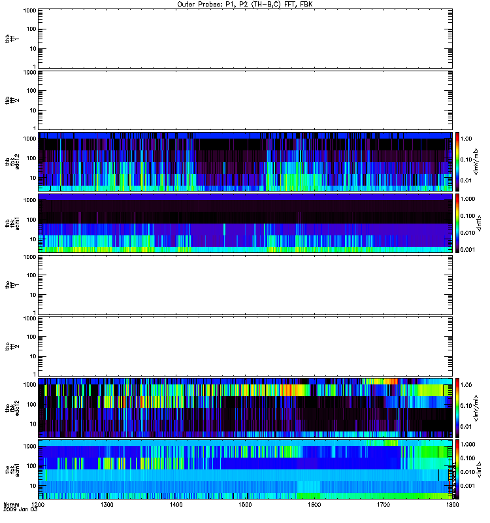This screenshot has height=523, width=490.
Task: Click the 1.00 tick on thb edc12 color bar
Action: pyautogui.click(x=466, y=139)
